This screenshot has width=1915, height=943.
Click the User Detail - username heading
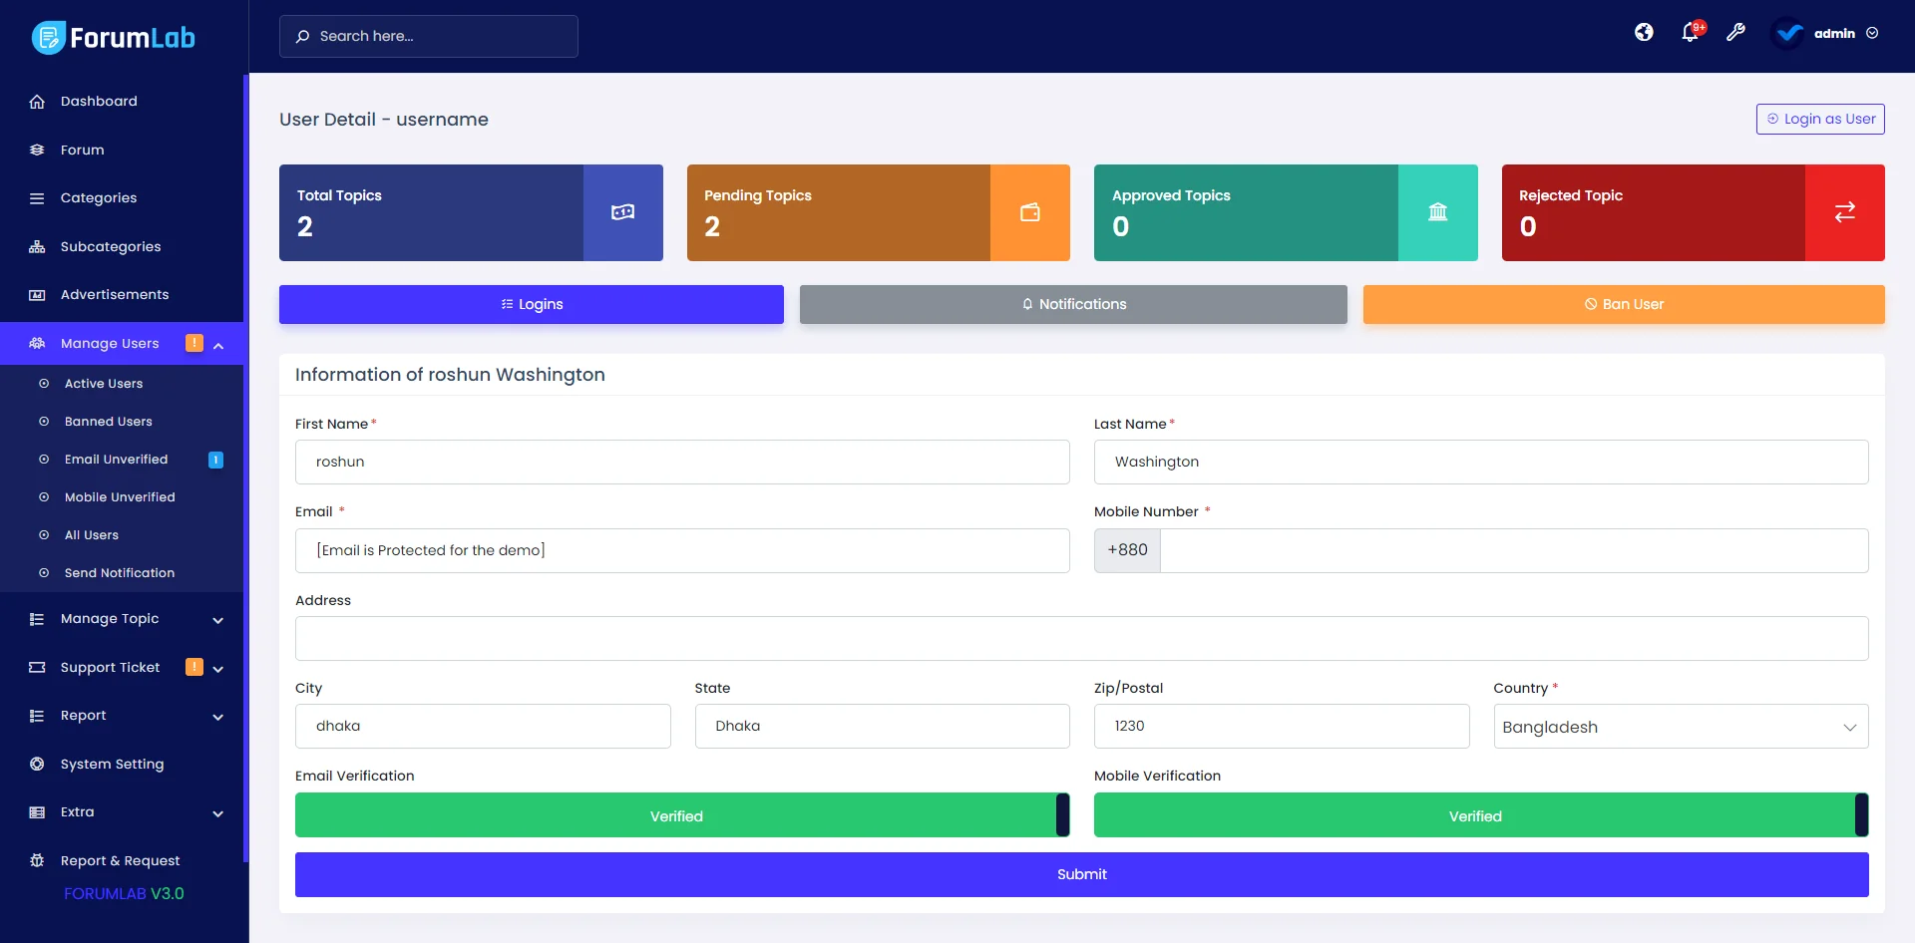(384, 120)
